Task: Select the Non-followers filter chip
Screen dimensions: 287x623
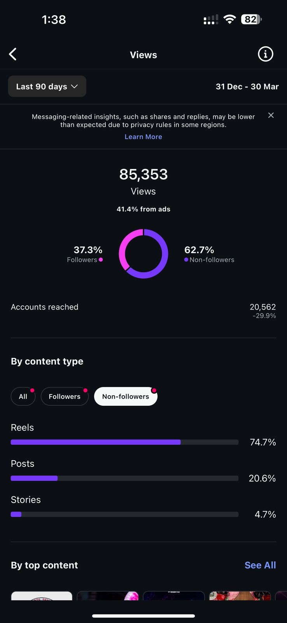Action: [x=126, y=396]
